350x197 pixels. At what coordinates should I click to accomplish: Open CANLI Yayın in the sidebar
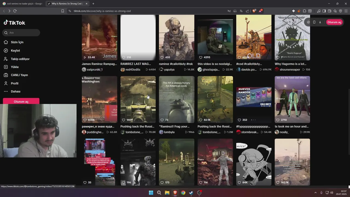click(x=19, y=75)
